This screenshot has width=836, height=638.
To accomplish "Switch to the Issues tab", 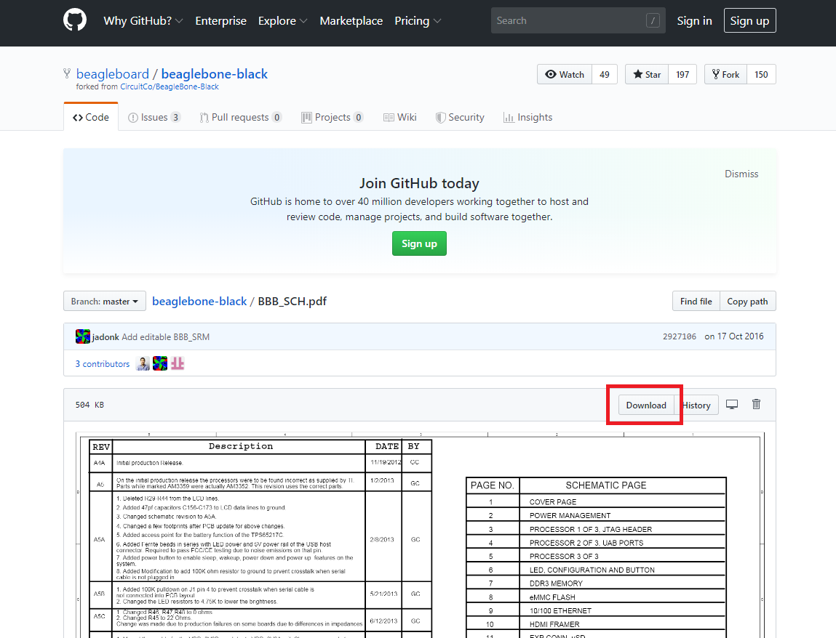I will tap(154, 117).
